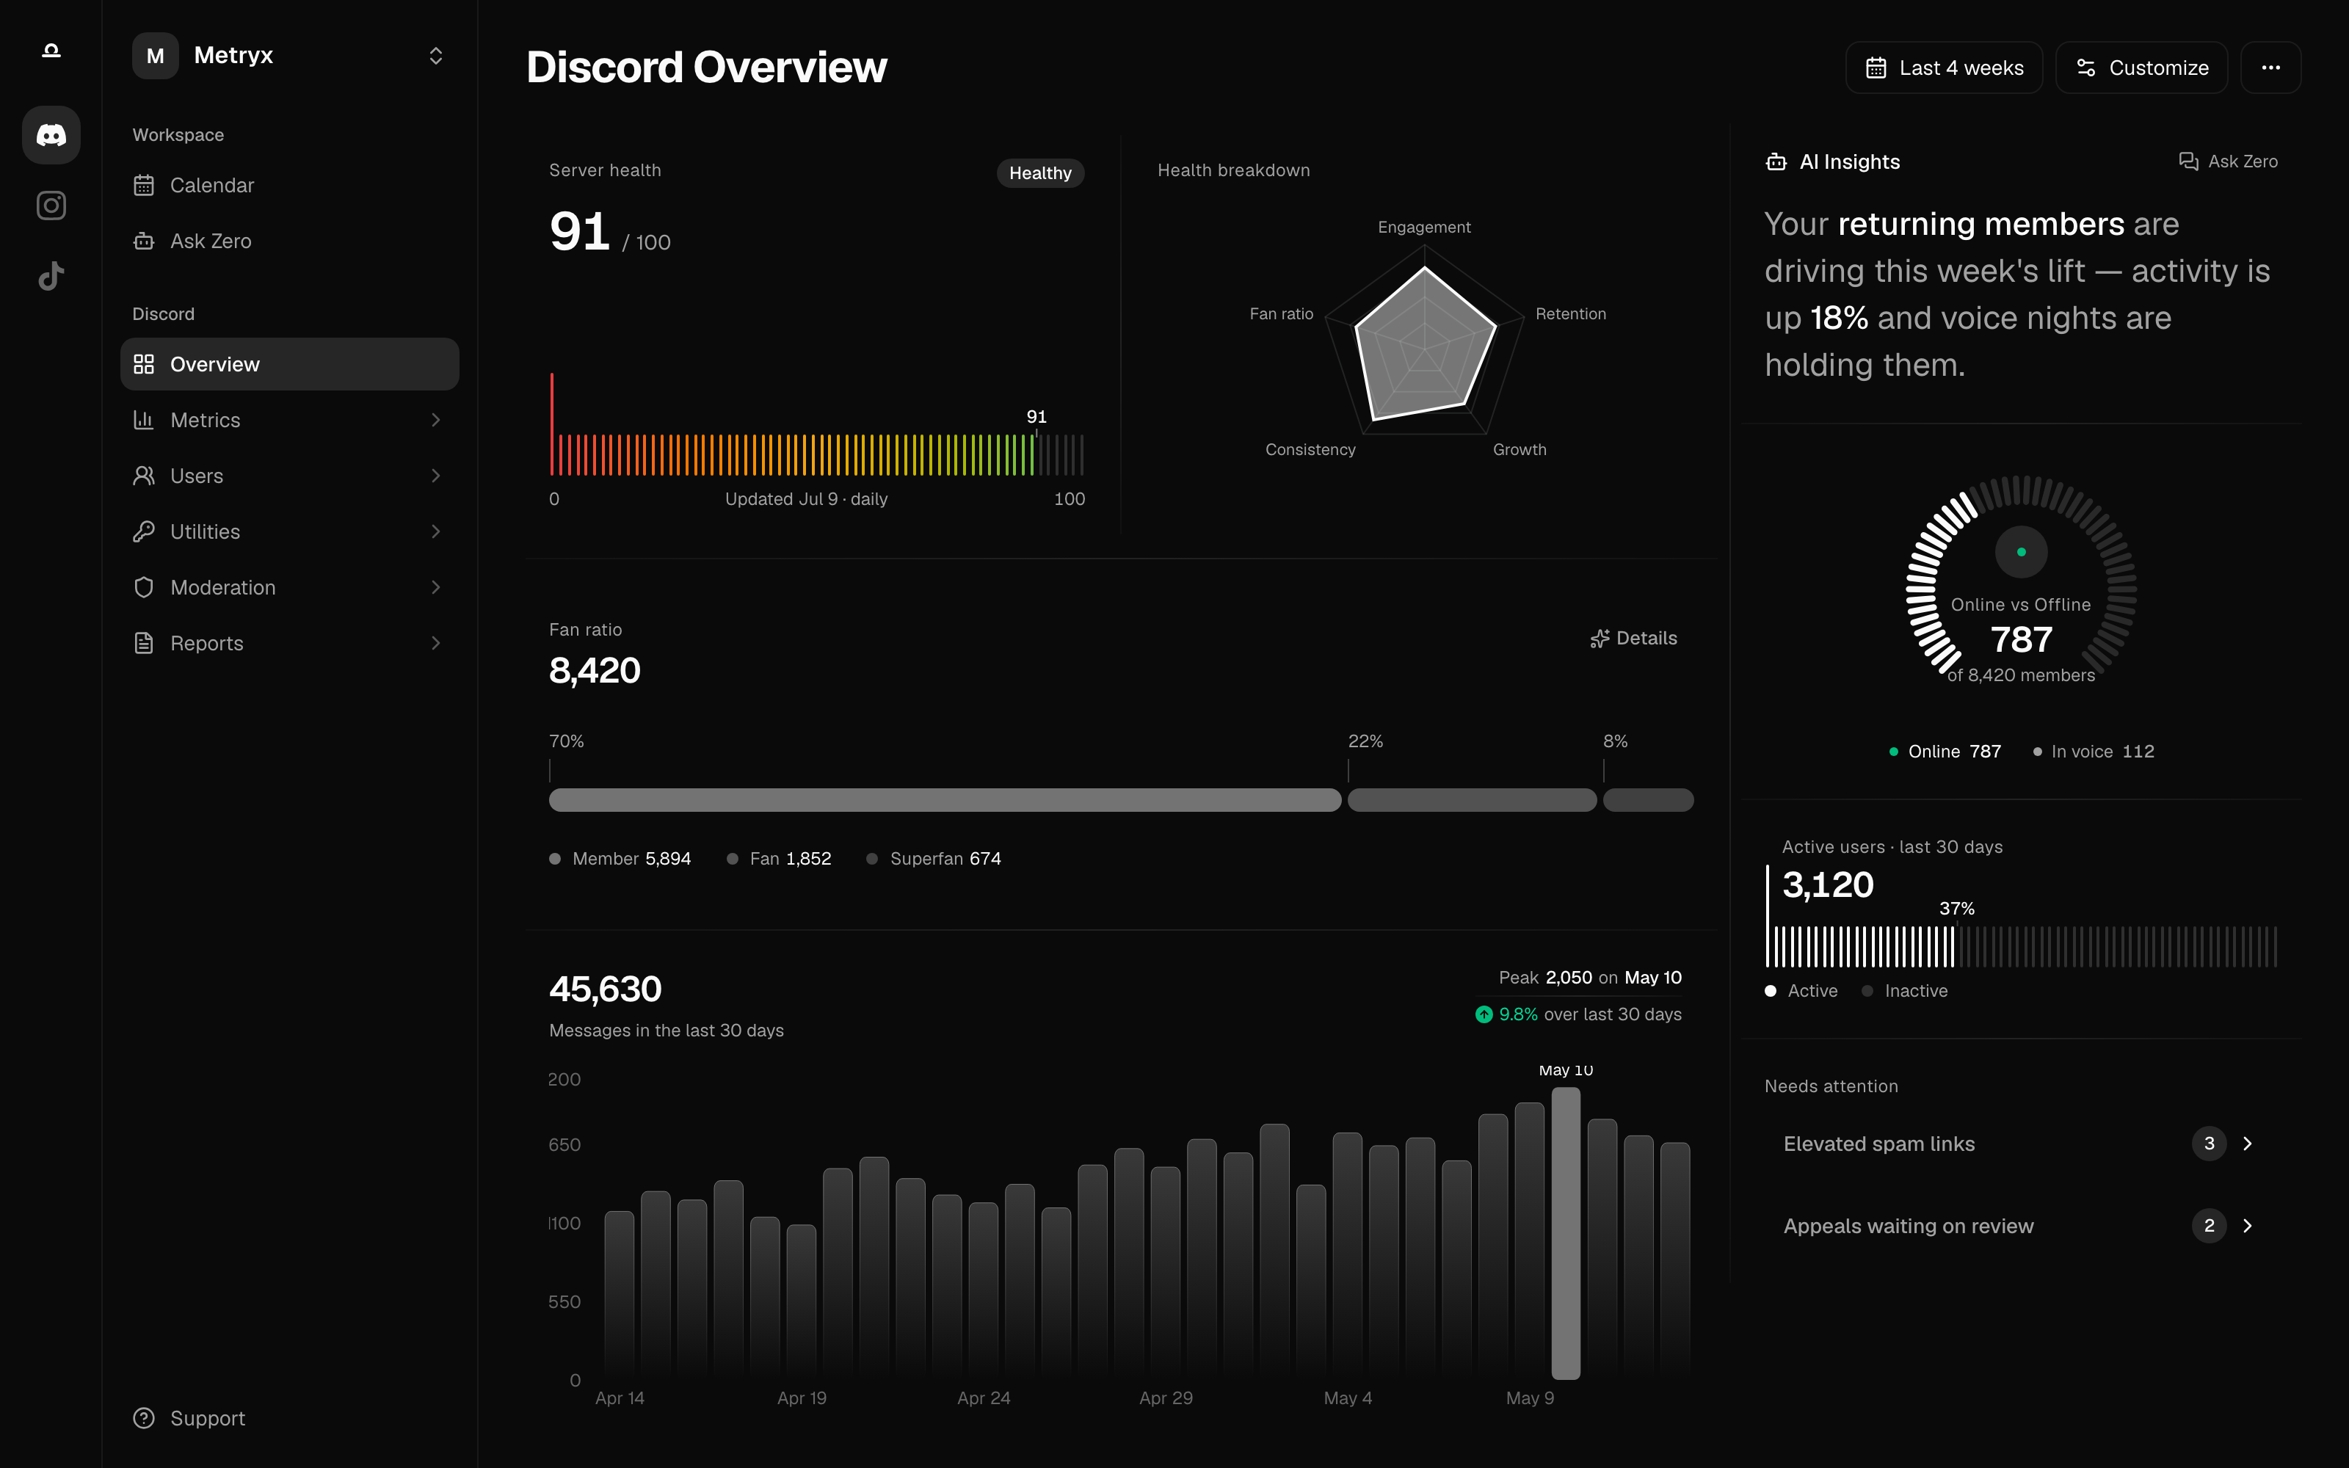Click the Healthy status badge
The width and height of the screenshot is (2349, 1468).
click(x=1039, y=172)
